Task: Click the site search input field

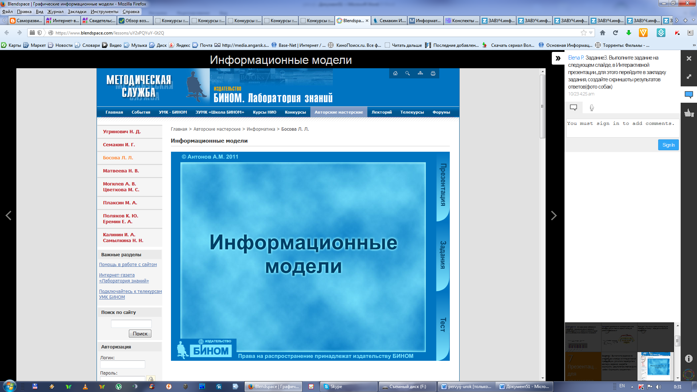Action: 131,323
